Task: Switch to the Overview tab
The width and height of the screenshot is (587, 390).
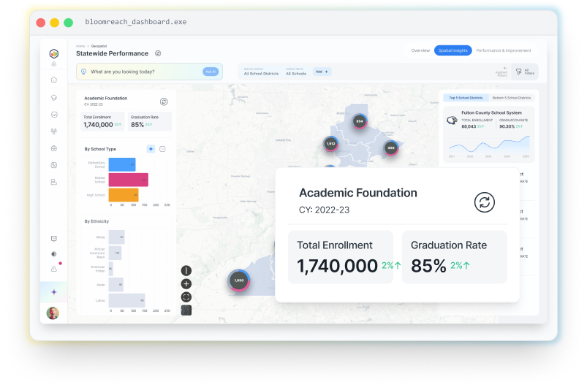Action: pyautogui.click(x=420, y=50)
